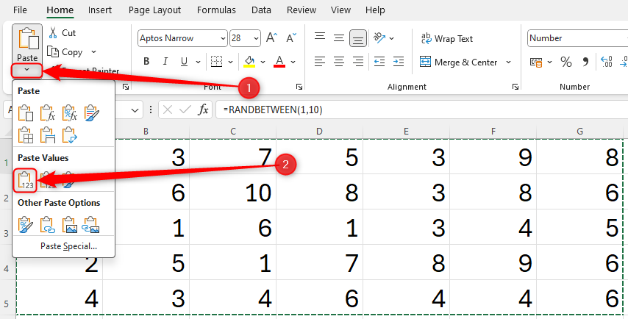Open the Copy options dropdown arrow
628x319 pixels.
click(x=93, y=52)
